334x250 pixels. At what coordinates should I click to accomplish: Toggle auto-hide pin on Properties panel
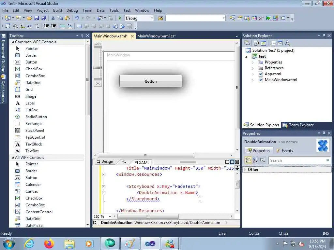pos(324,133)
